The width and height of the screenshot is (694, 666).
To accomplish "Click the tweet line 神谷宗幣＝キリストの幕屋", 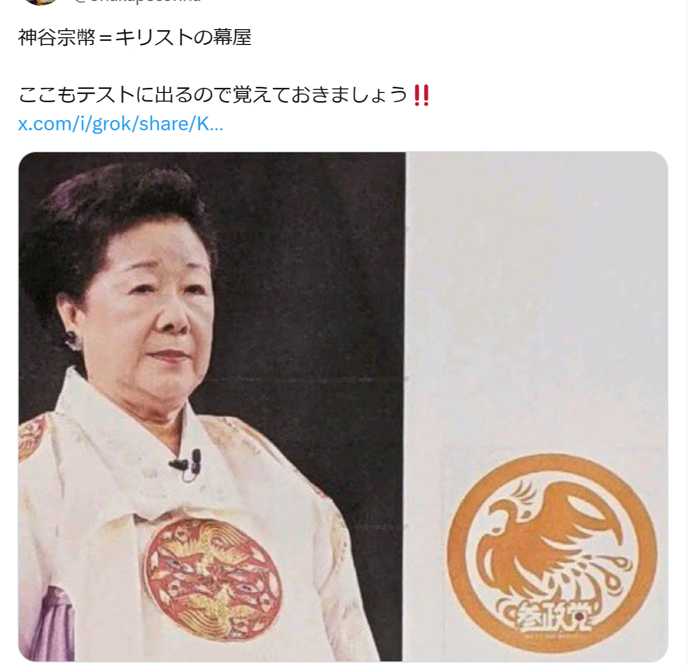I will coord(135,37).
